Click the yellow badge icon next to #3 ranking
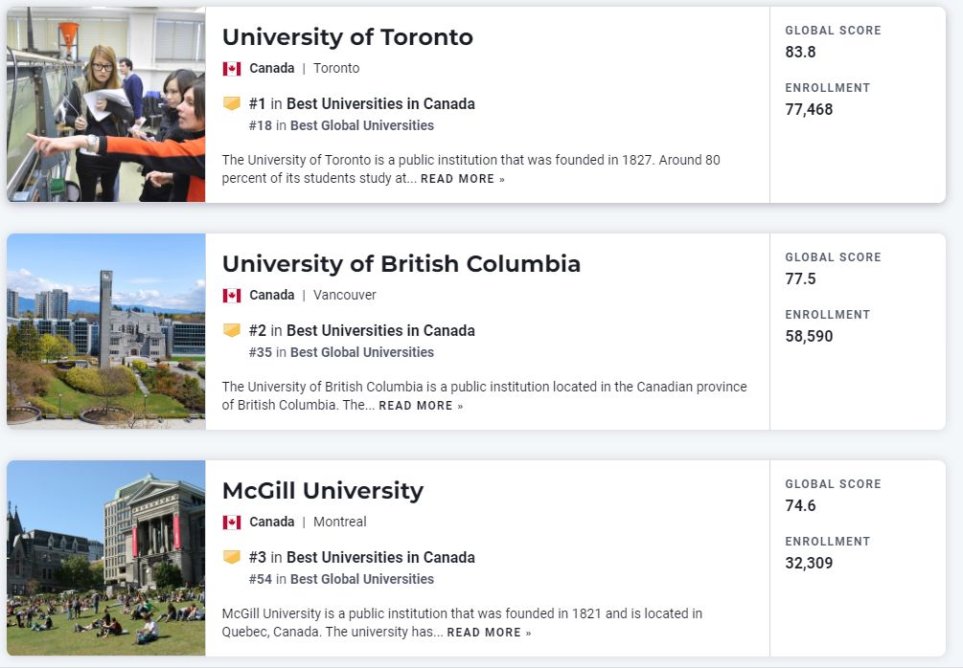The width and height of the screenshot is (963, 668). [232, 557]
